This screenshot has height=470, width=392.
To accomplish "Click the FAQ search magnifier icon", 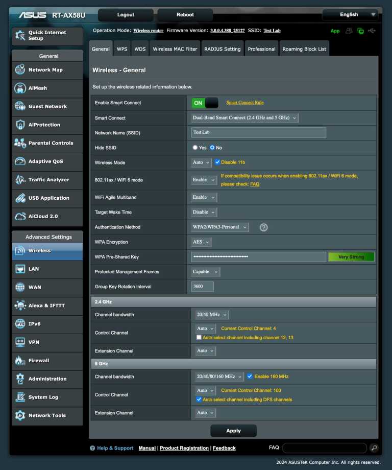I will (x=374, y=448).
